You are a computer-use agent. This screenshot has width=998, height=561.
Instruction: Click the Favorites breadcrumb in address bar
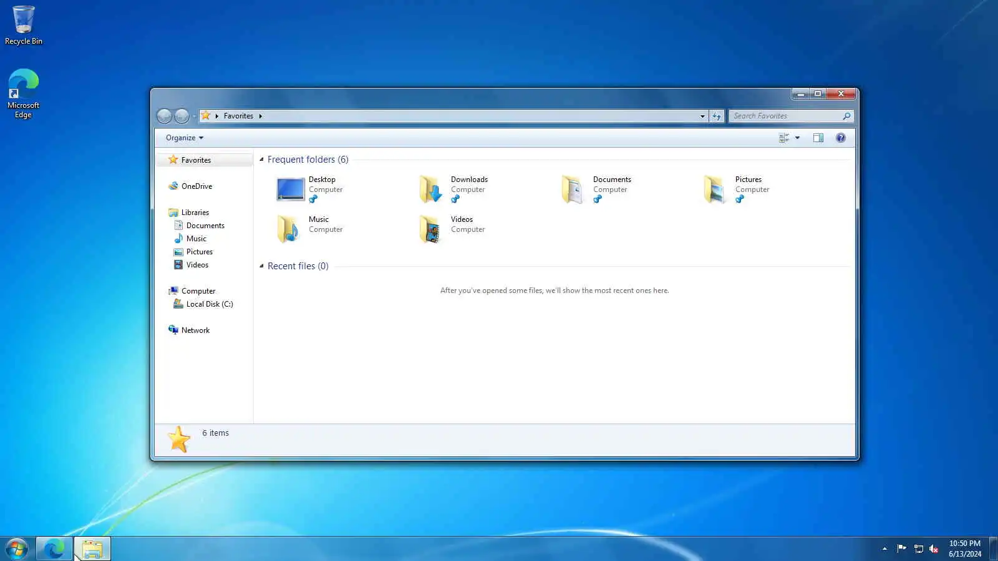[x=238, y=116]
